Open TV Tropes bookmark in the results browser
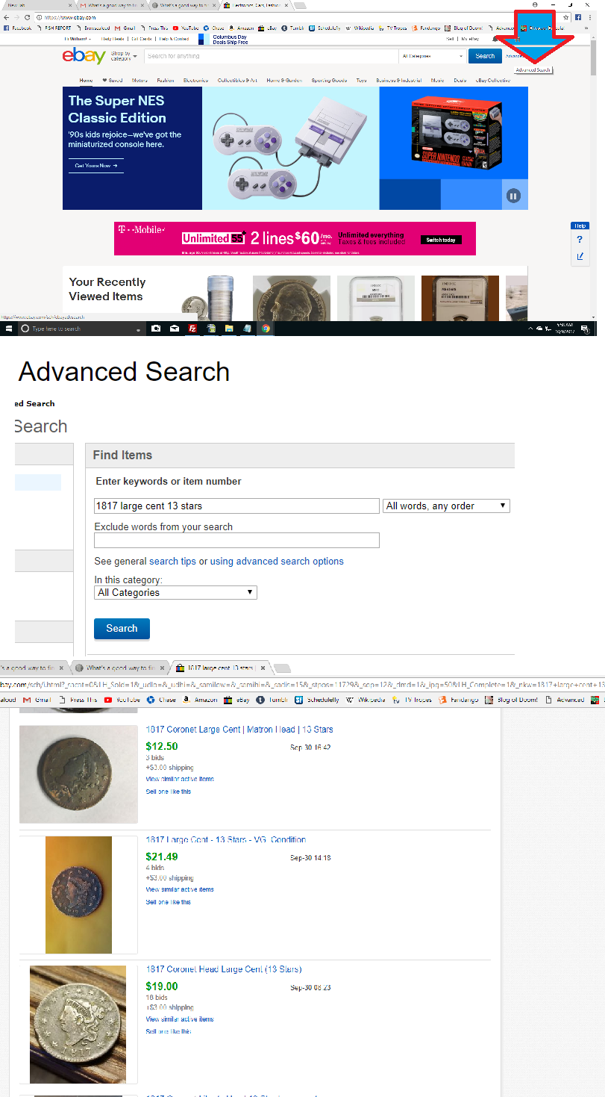 412,700
